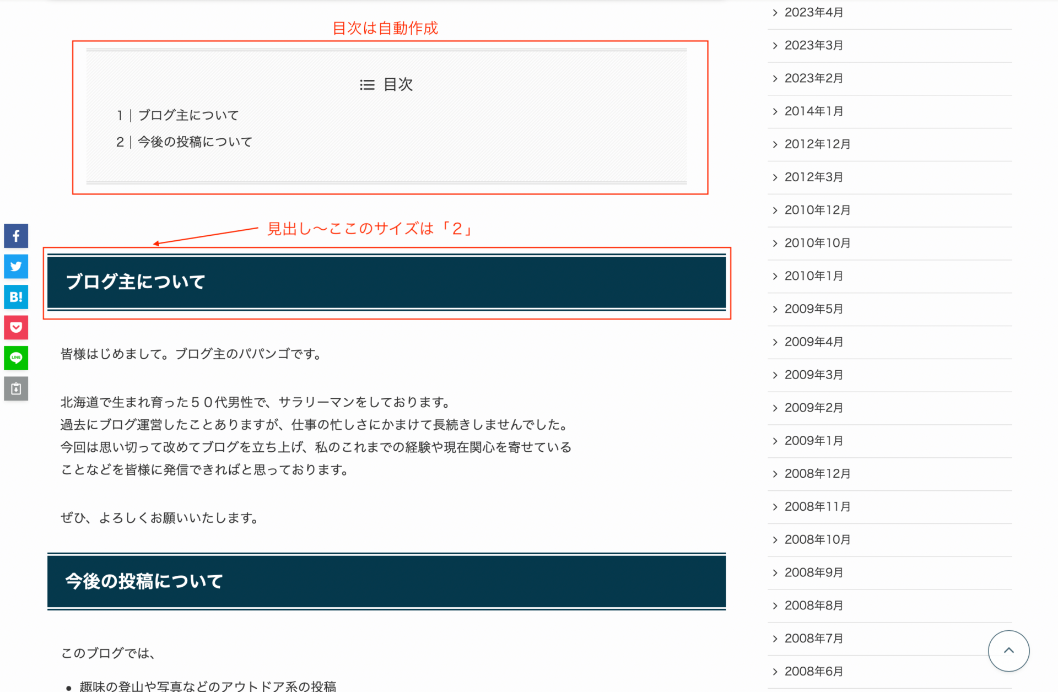Image resolution: width=1058 pixels, height=692 pixels.
Task: Click the 今後の投稿について section heading
Action: (x=386, y=581)
